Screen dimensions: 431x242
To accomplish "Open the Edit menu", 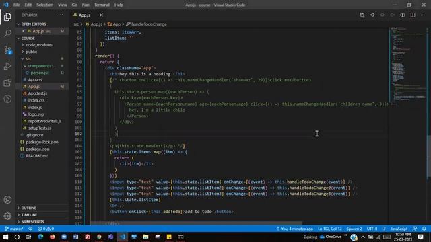I will point(28,5).
